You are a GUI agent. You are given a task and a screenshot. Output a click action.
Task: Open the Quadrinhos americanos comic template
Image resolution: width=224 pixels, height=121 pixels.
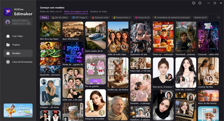click(x=50, y=58)
